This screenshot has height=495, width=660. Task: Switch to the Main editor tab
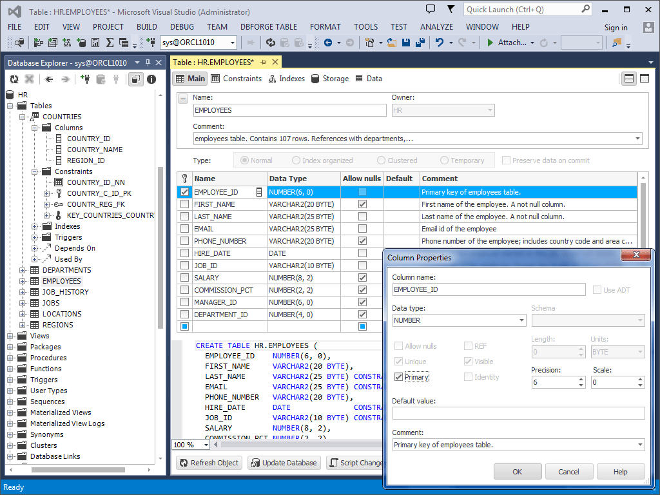[x=189, y=78]
